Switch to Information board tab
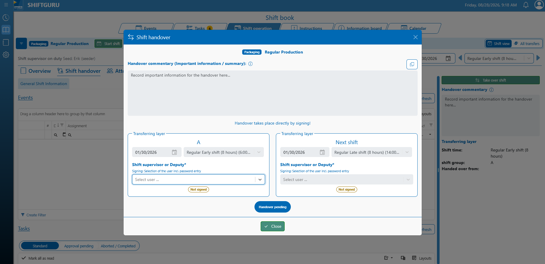Viewport: 545px width, 264px height. coord(360,28)
